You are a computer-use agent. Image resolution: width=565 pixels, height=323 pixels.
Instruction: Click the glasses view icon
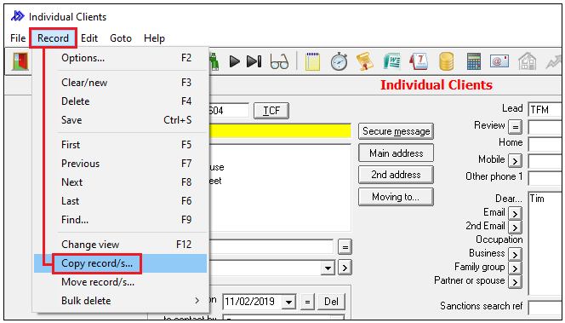tap(280, 62)
